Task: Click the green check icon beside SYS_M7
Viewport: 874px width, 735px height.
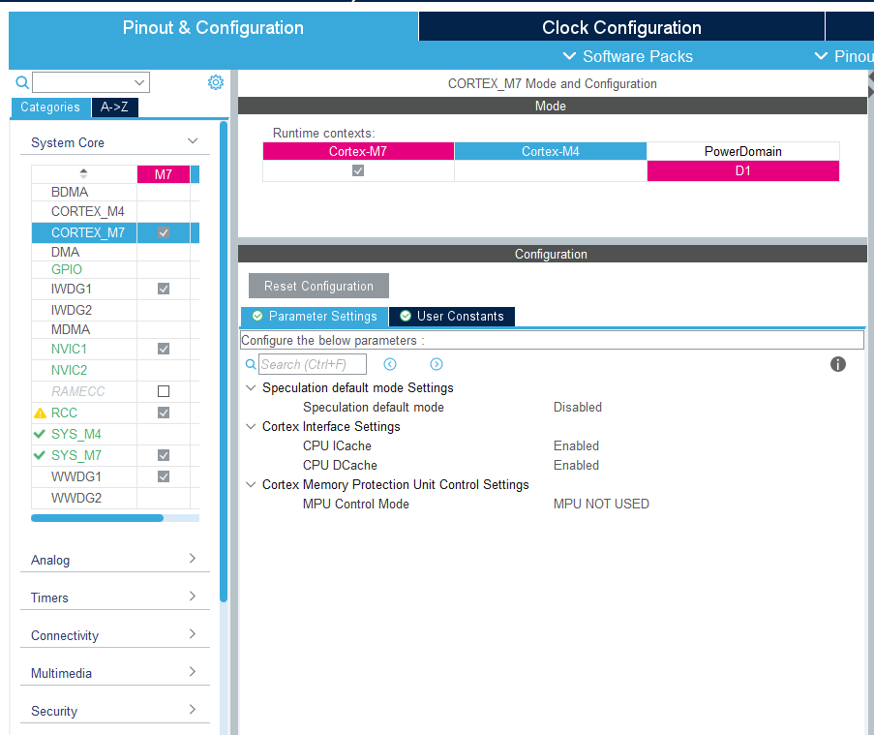Action: [x=39, y=455]
